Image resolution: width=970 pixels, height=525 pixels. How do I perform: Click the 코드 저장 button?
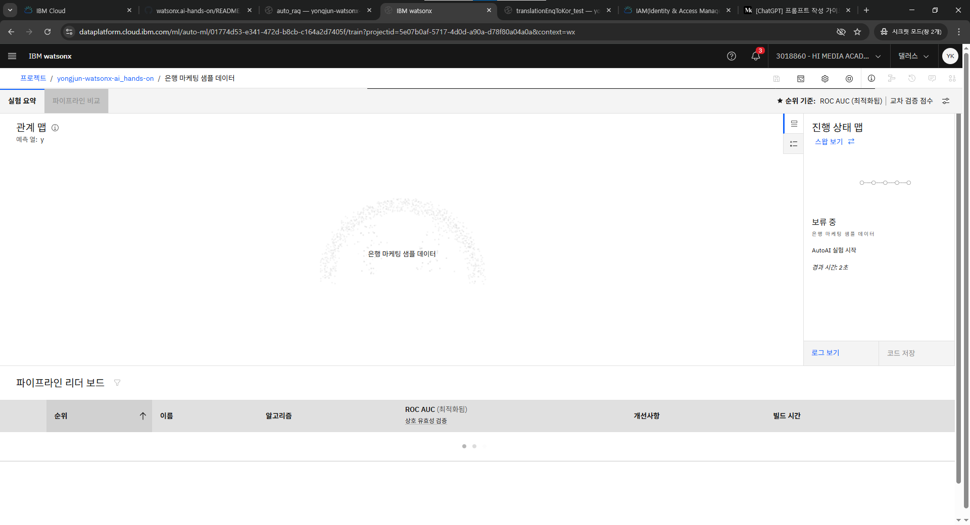[916, 353]
